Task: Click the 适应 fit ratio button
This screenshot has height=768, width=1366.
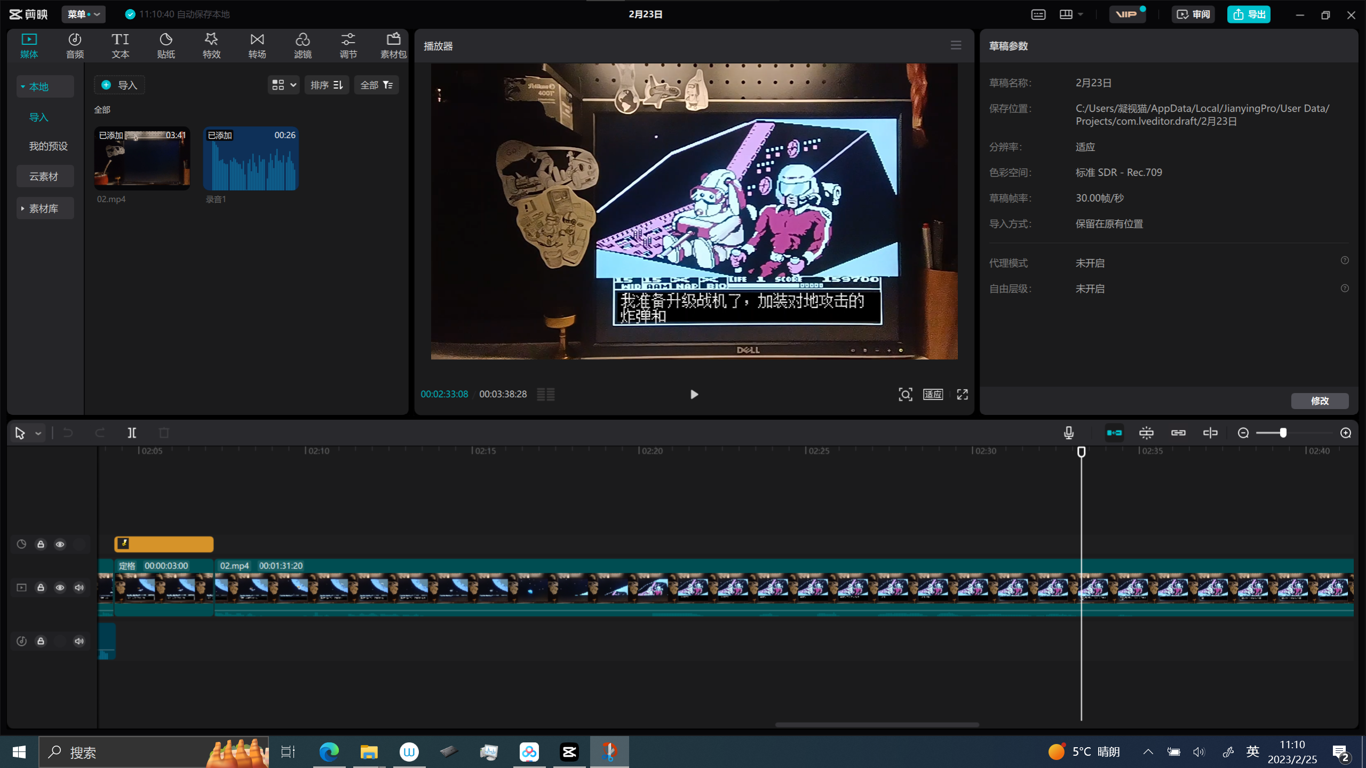Action: tap(933, 395)
